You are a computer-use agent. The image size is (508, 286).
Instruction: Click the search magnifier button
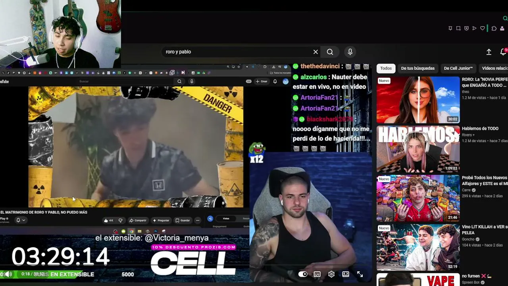330,52
